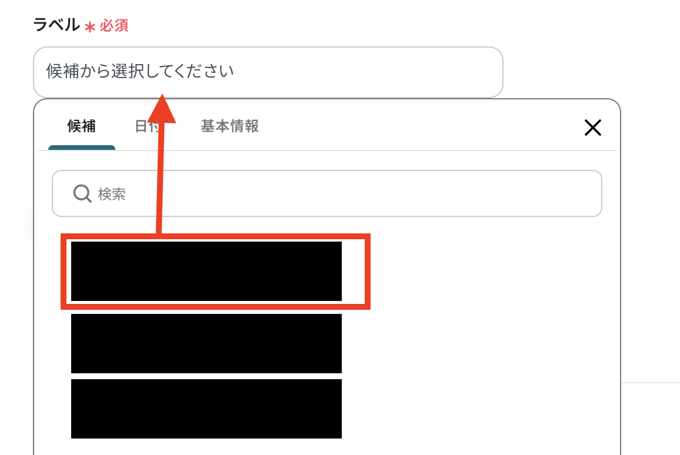This screenshot has height=455, width=680.
Task: Click the 候補から選択してください placeholder text
Action: (139, 71)
